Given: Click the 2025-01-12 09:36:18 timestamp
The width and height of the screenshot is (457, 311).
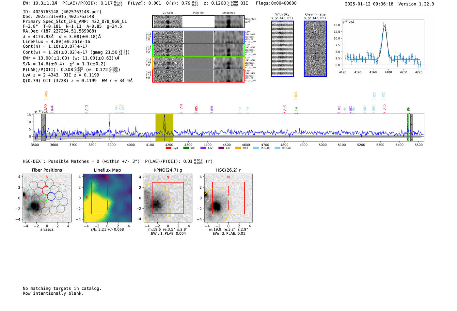Looking at the screenshot, I should tap(369, 4).
